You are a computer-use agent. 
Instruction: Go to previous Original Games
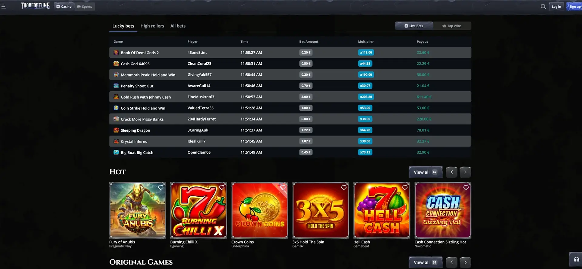452,262
